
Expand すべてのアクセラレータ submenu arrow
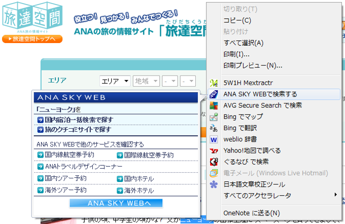point(335,195)
